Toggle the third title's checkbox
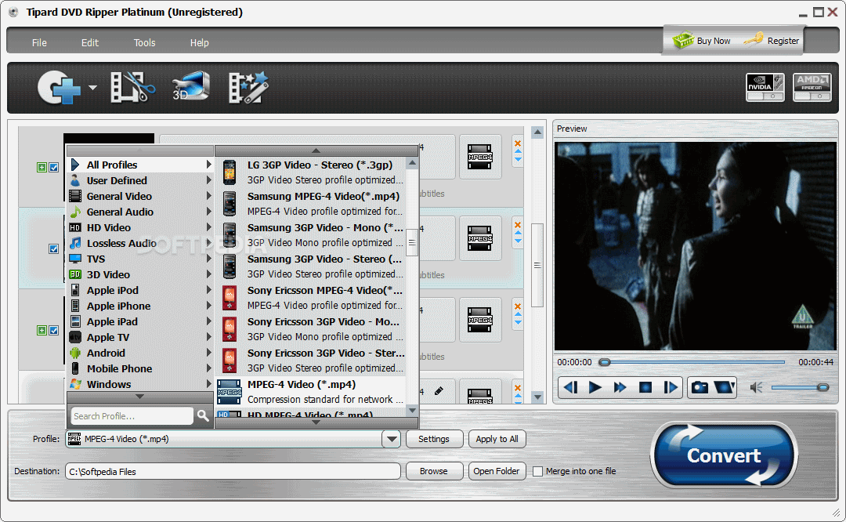This screenshot has height=522, width=846. click(x=54, y=331)
